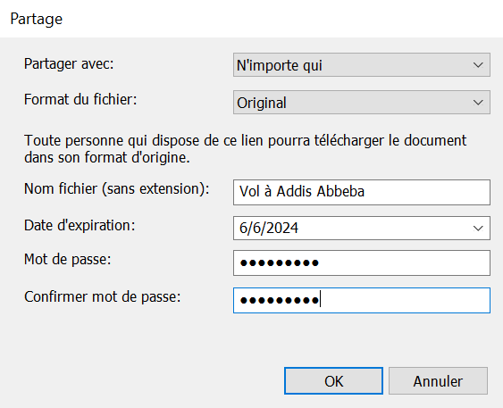Screen dimensions: 503x408
Task: Expand the date picker arrow for 6/6/2024
Action: [x=478, y=229]
